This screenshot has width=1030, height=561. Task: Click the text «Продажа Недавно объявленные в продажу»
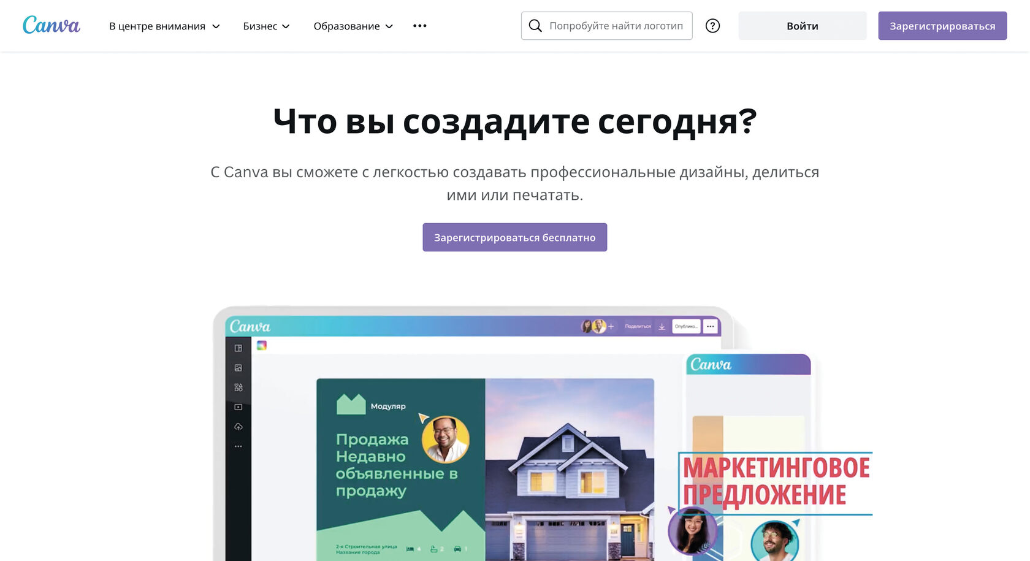coord(397,465)
